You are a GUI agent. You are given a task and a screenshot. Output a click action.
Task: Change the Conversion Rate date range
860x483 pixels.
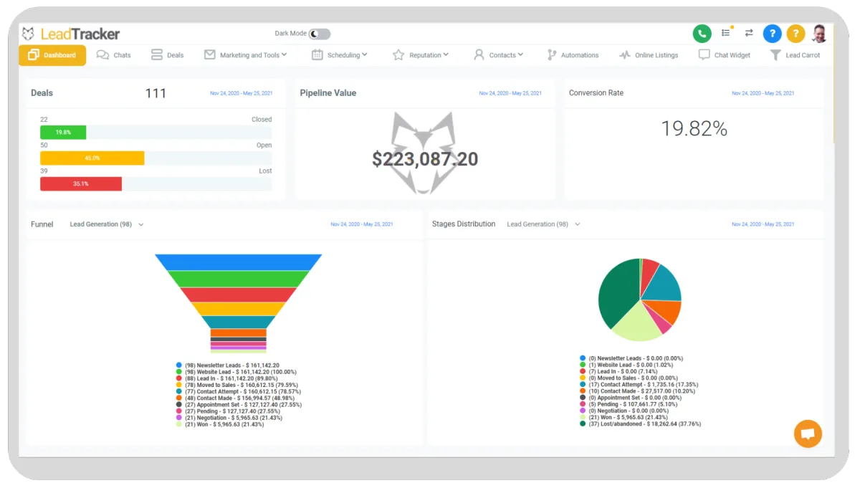[x=763, y=93]
